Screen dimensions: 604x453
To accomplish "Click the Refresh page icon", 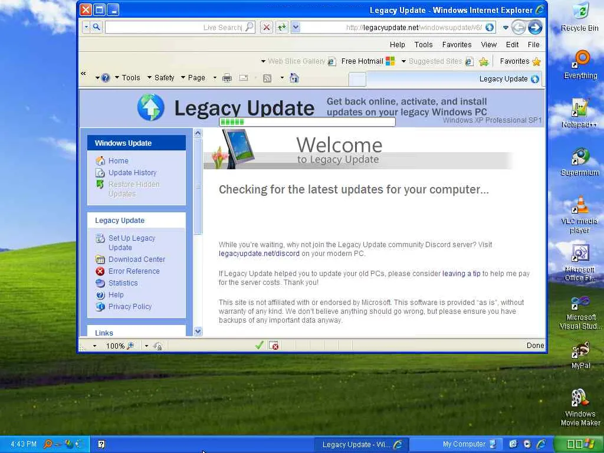I will click(282, 27).
